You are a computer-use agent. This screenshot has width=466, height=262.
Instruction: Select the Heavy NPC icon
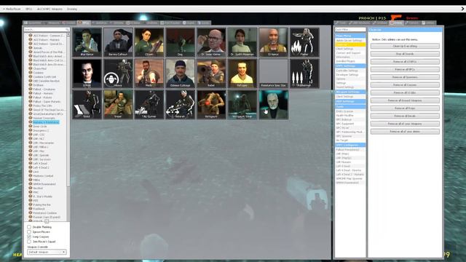(x=118, y=74)
